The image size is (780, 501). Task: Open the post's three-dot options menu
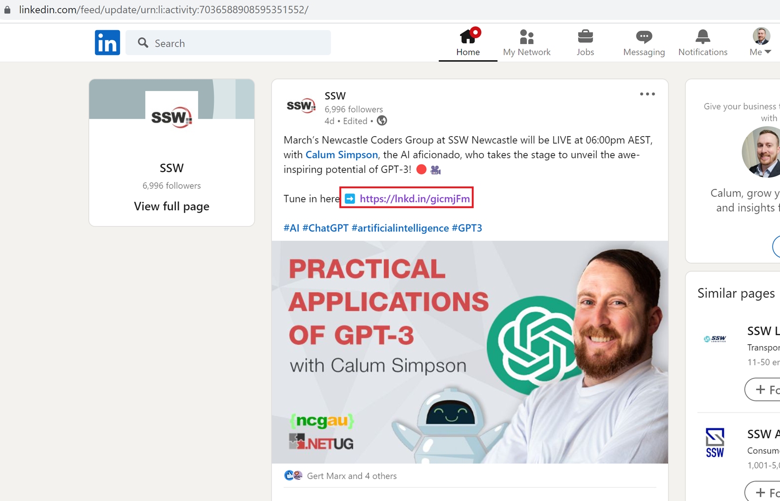[x=647, y=94]
